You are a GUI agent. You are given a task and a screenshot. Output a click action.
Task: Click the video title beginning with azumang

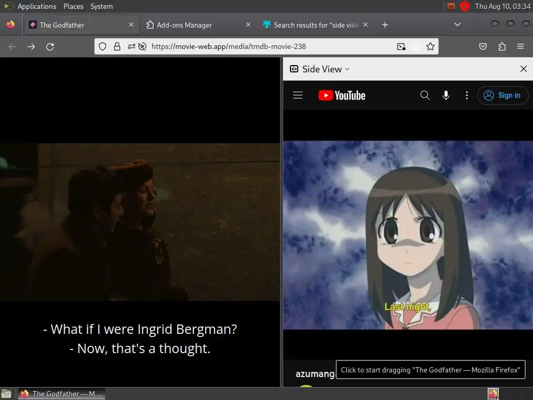315,374
